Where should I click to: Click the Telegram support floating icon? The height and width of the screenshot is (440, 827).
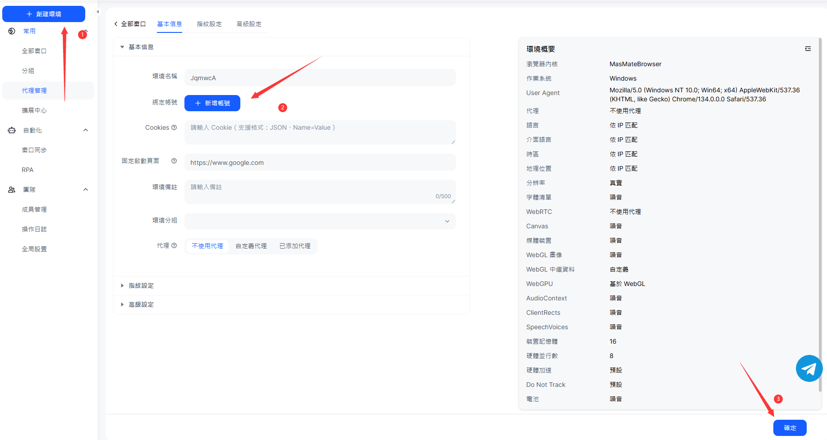point(809,368)
